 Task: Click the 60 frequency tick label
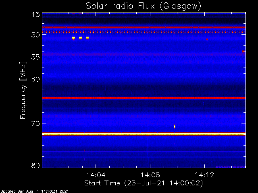coord(35,79)
